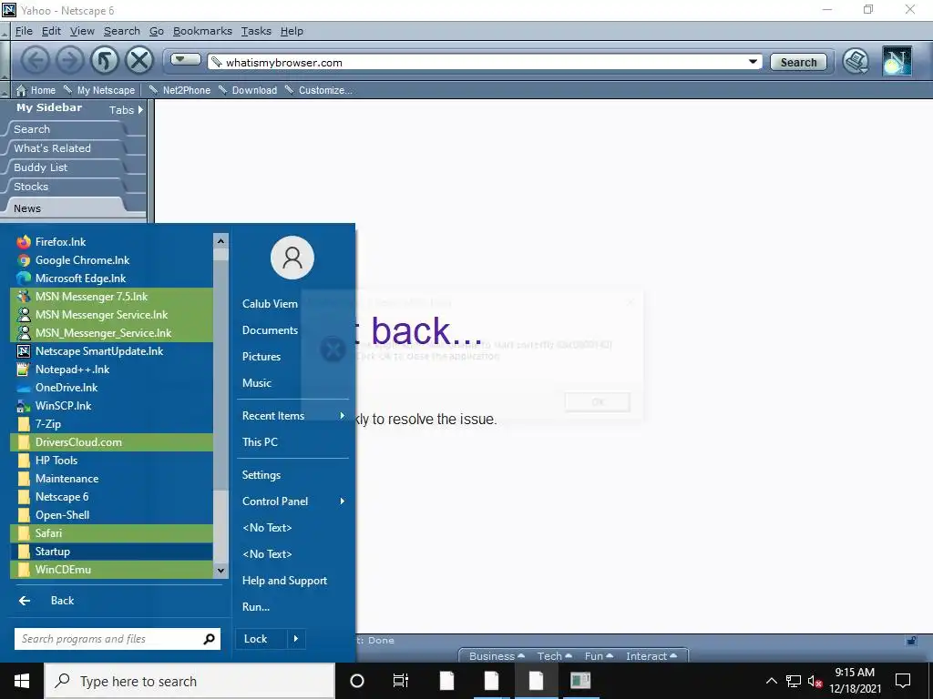Launch Notepad++.lnk shortcut
The image size is (933, 699).
111,370
